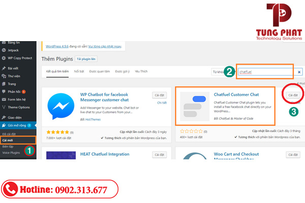Open Đã cài đặt submenu item
This screenshot has width=305, height=203.
tap(9, 134)
